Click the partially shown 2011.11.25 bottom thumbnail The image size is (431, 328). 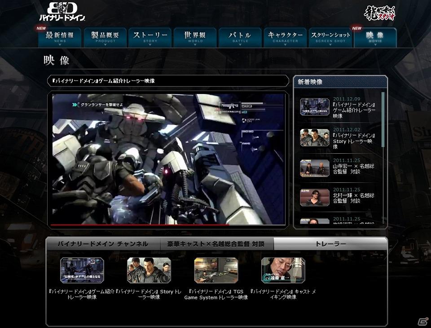[x=315, y=221]
